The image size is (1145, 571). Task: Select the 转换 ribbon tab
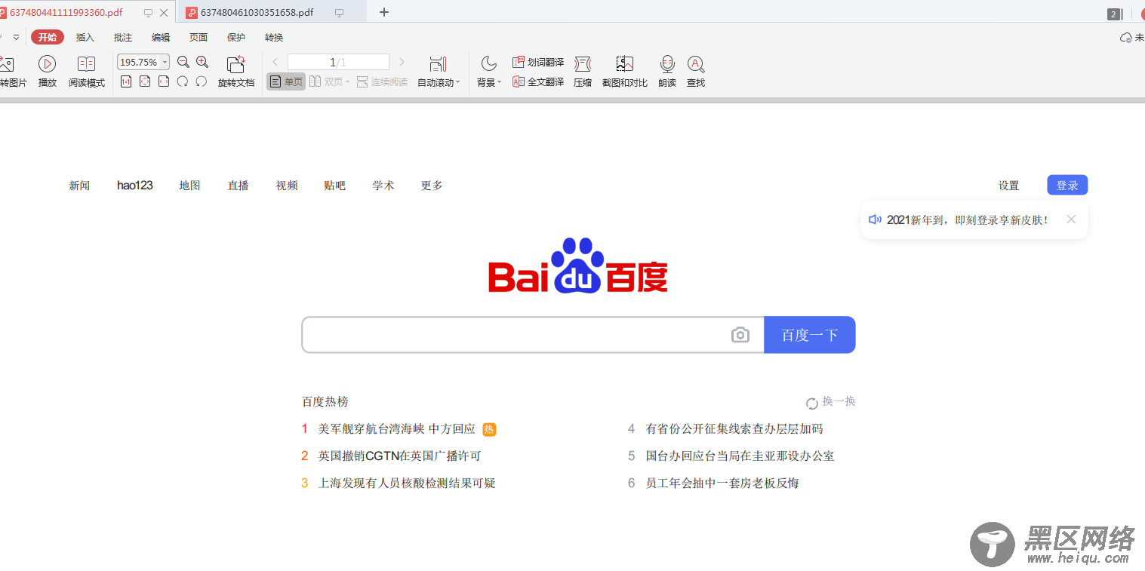[x=274, y=37]
